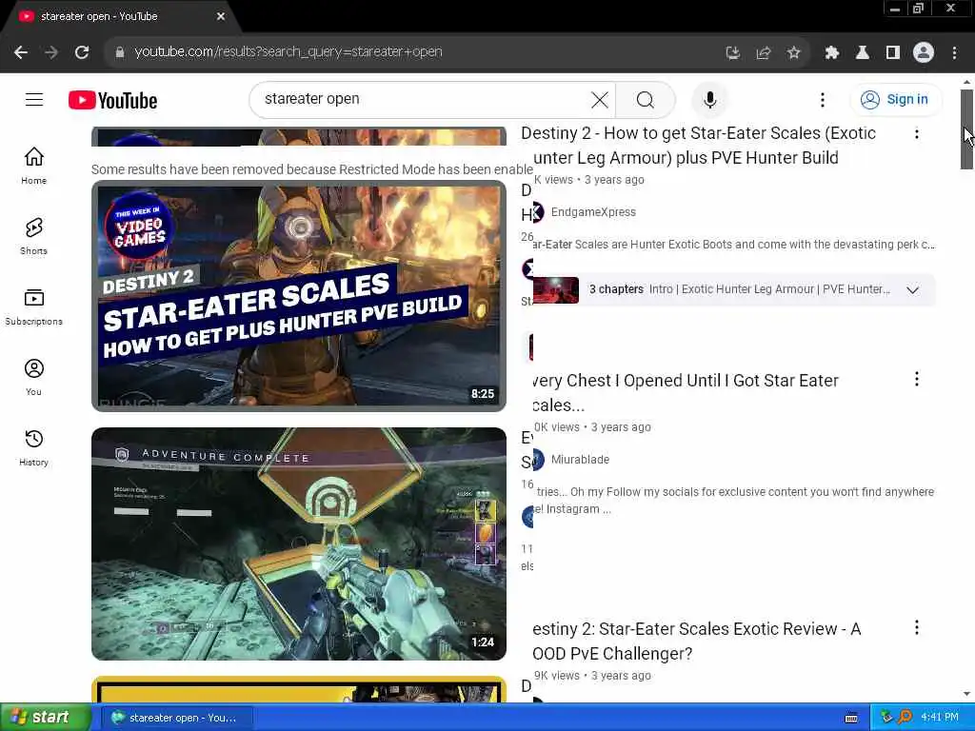Viewport: 975px width, 731px height.
Task: Start voice search with the microphone
Action: click(709, 99)
